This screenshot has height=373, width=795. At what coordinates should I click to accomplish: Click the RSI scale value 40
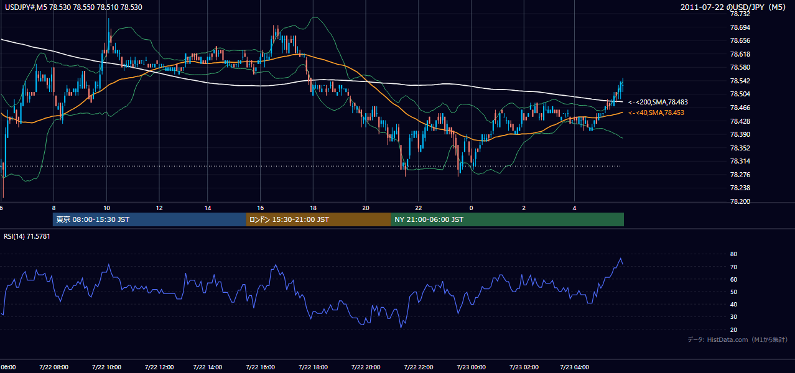tap(733, 305)
